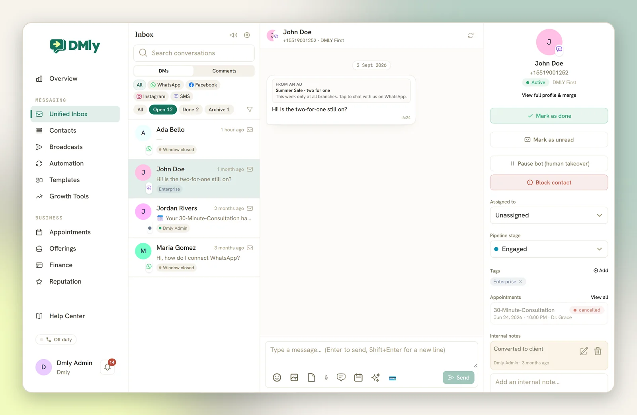Viewport: 637px width, 415px height.
Task: Open Broadcasts in the sidebar
Action: click(75, 147)
